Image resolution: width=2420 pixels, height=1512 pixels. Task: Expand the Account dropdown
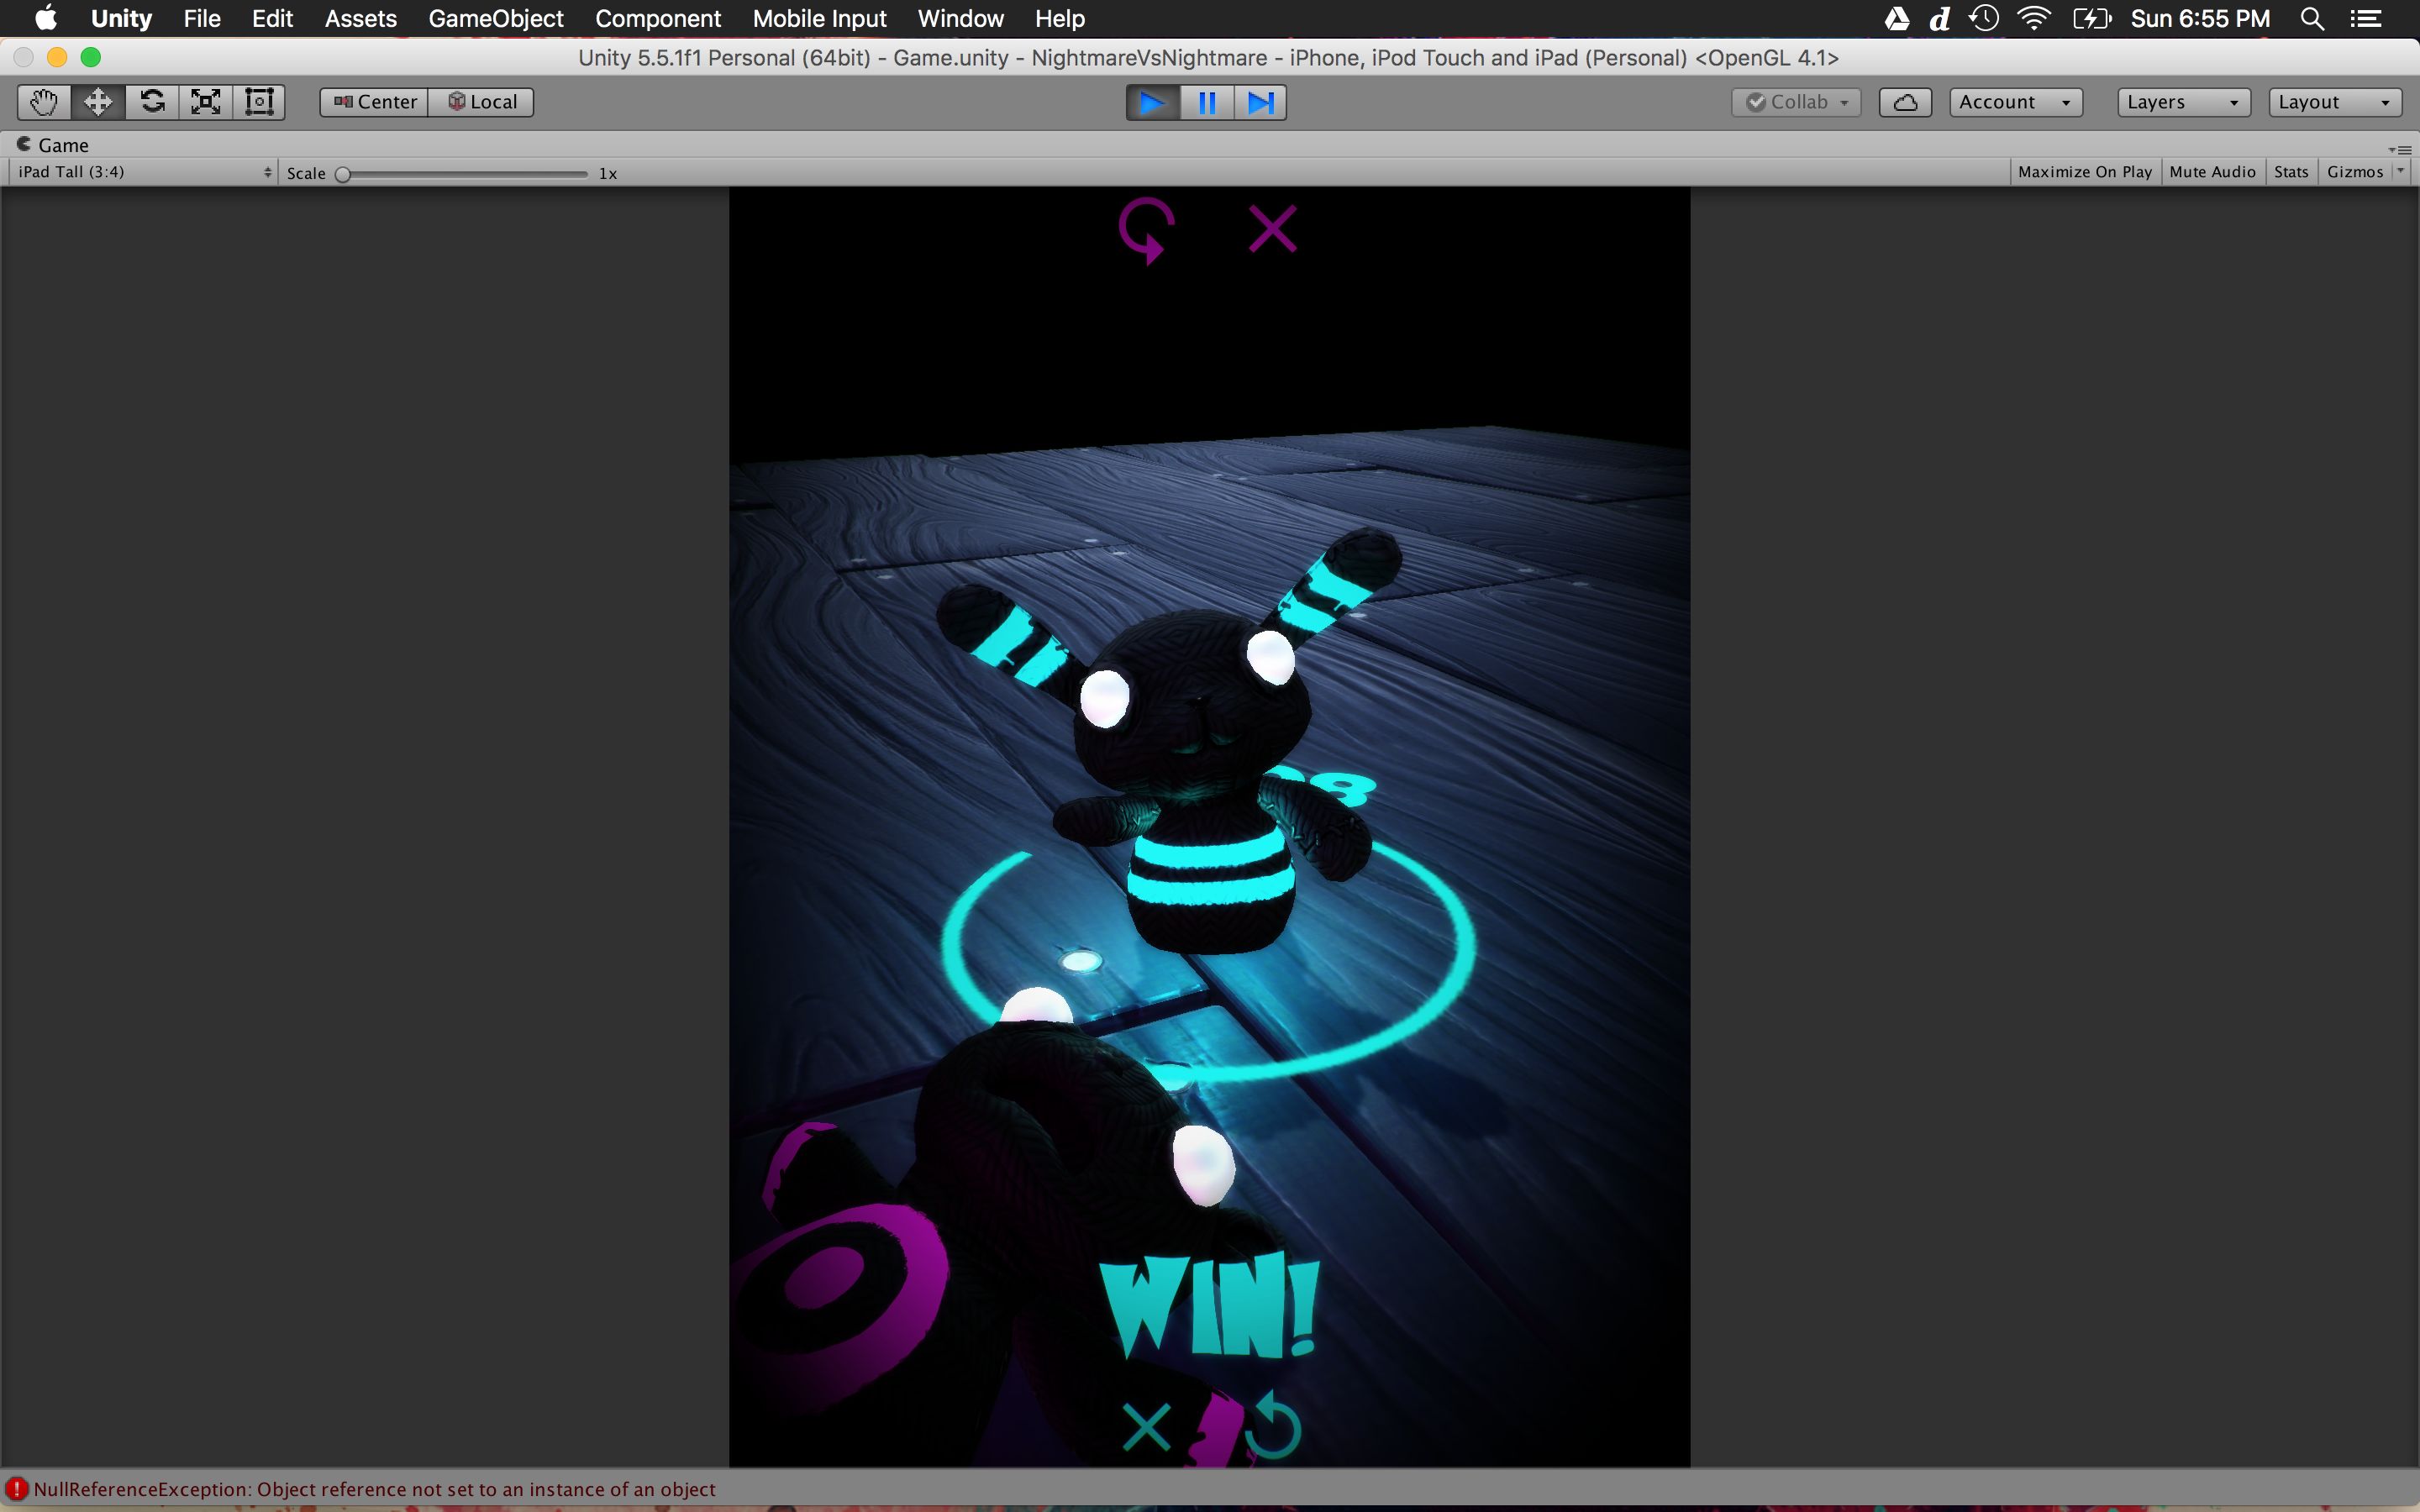2015,102
